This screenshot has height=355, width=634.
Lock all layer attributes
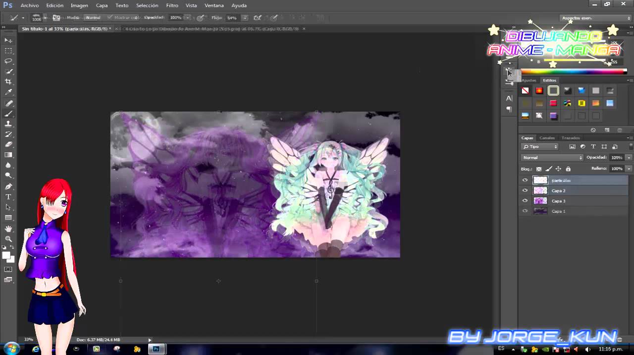click(568, 169)
